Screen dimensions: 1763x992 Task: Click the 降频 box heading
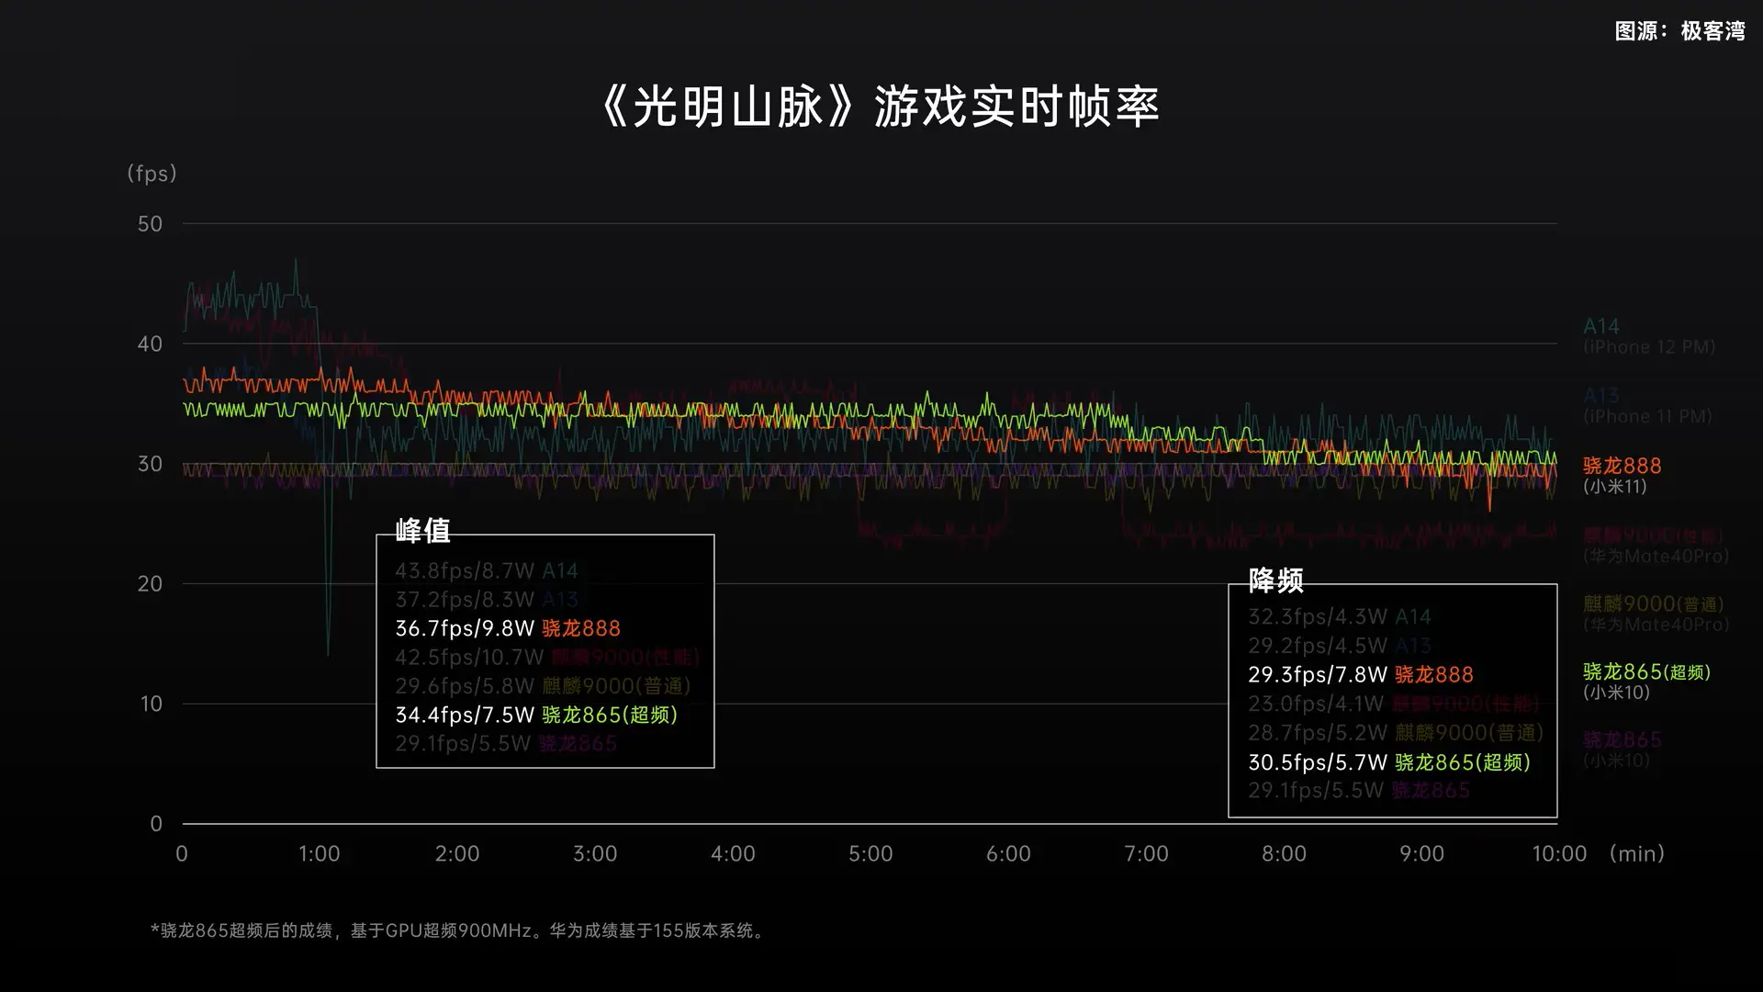1275,581
